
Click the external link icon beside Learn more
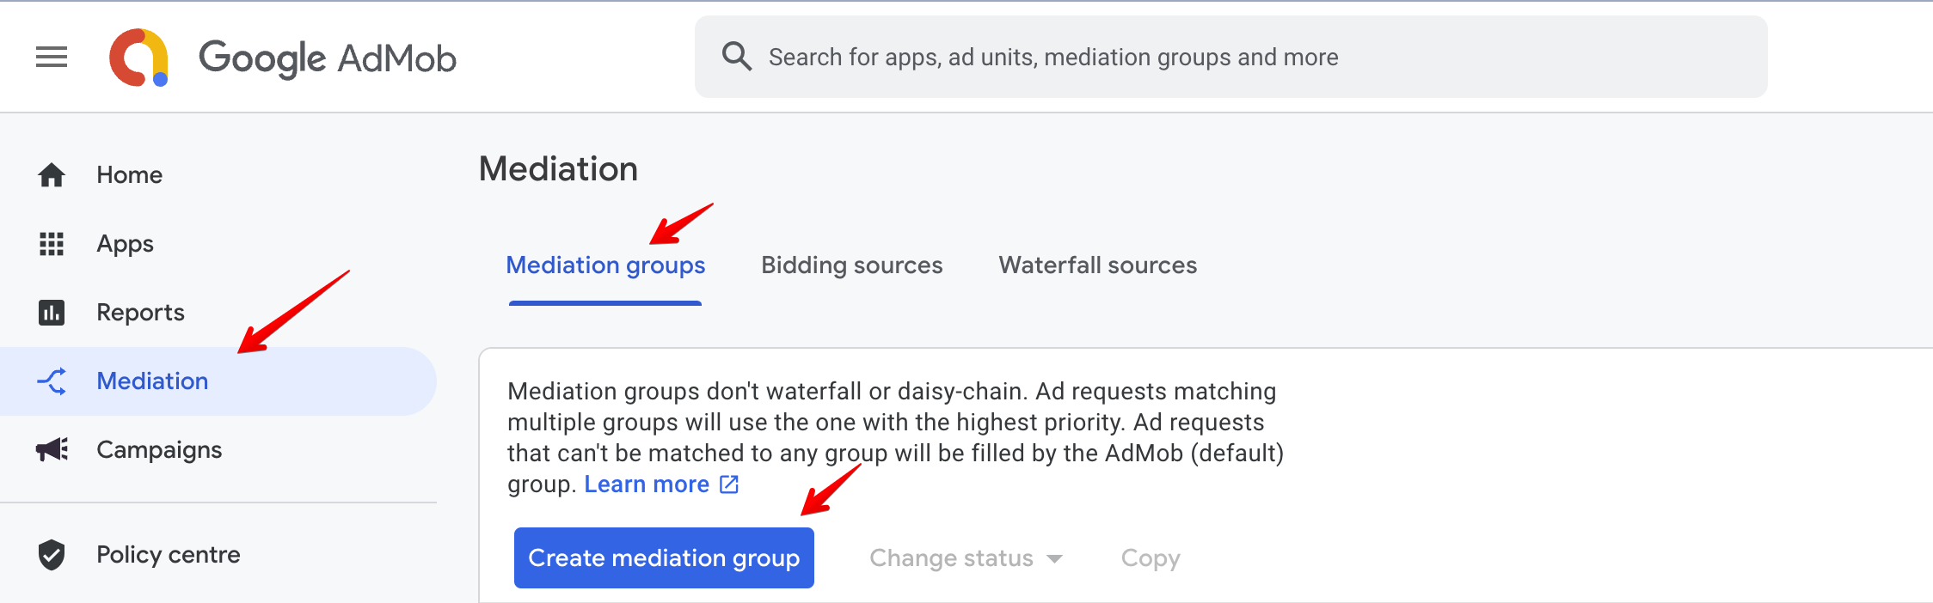729,484
